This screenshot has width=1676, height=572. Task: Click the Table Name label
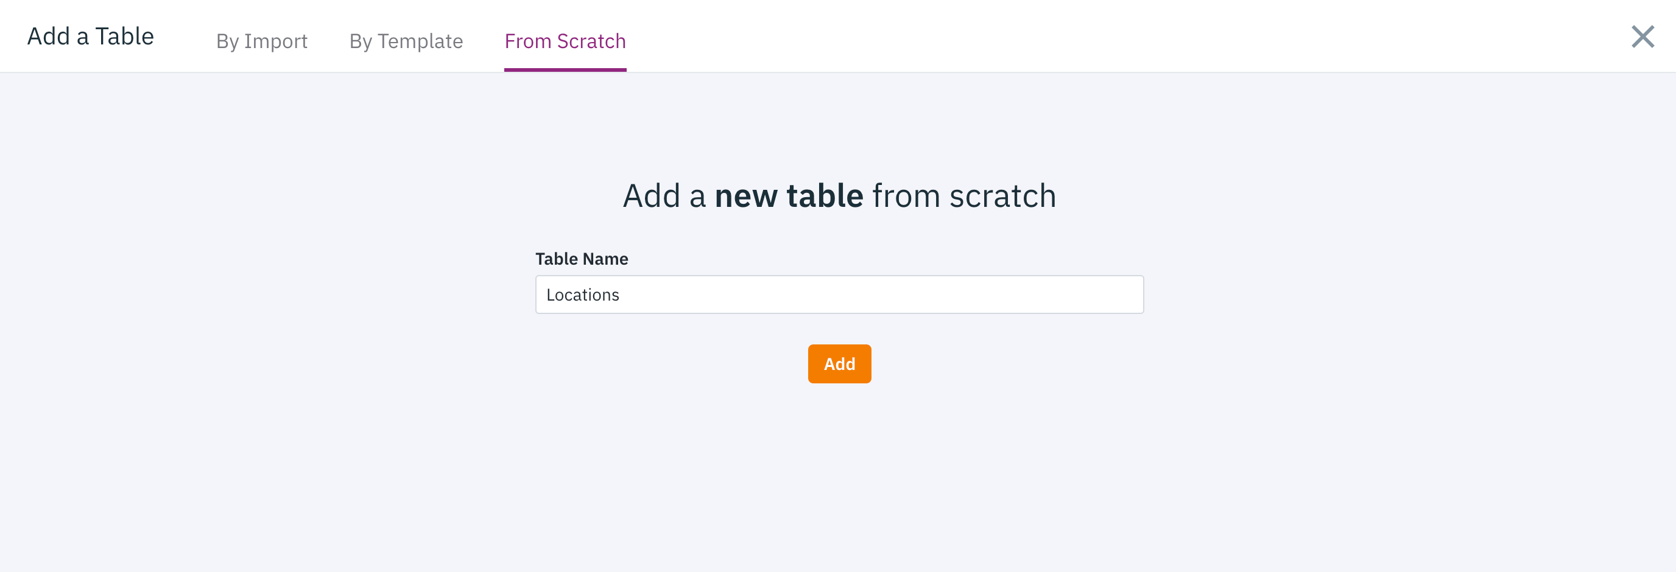click(x=582, y=259)
